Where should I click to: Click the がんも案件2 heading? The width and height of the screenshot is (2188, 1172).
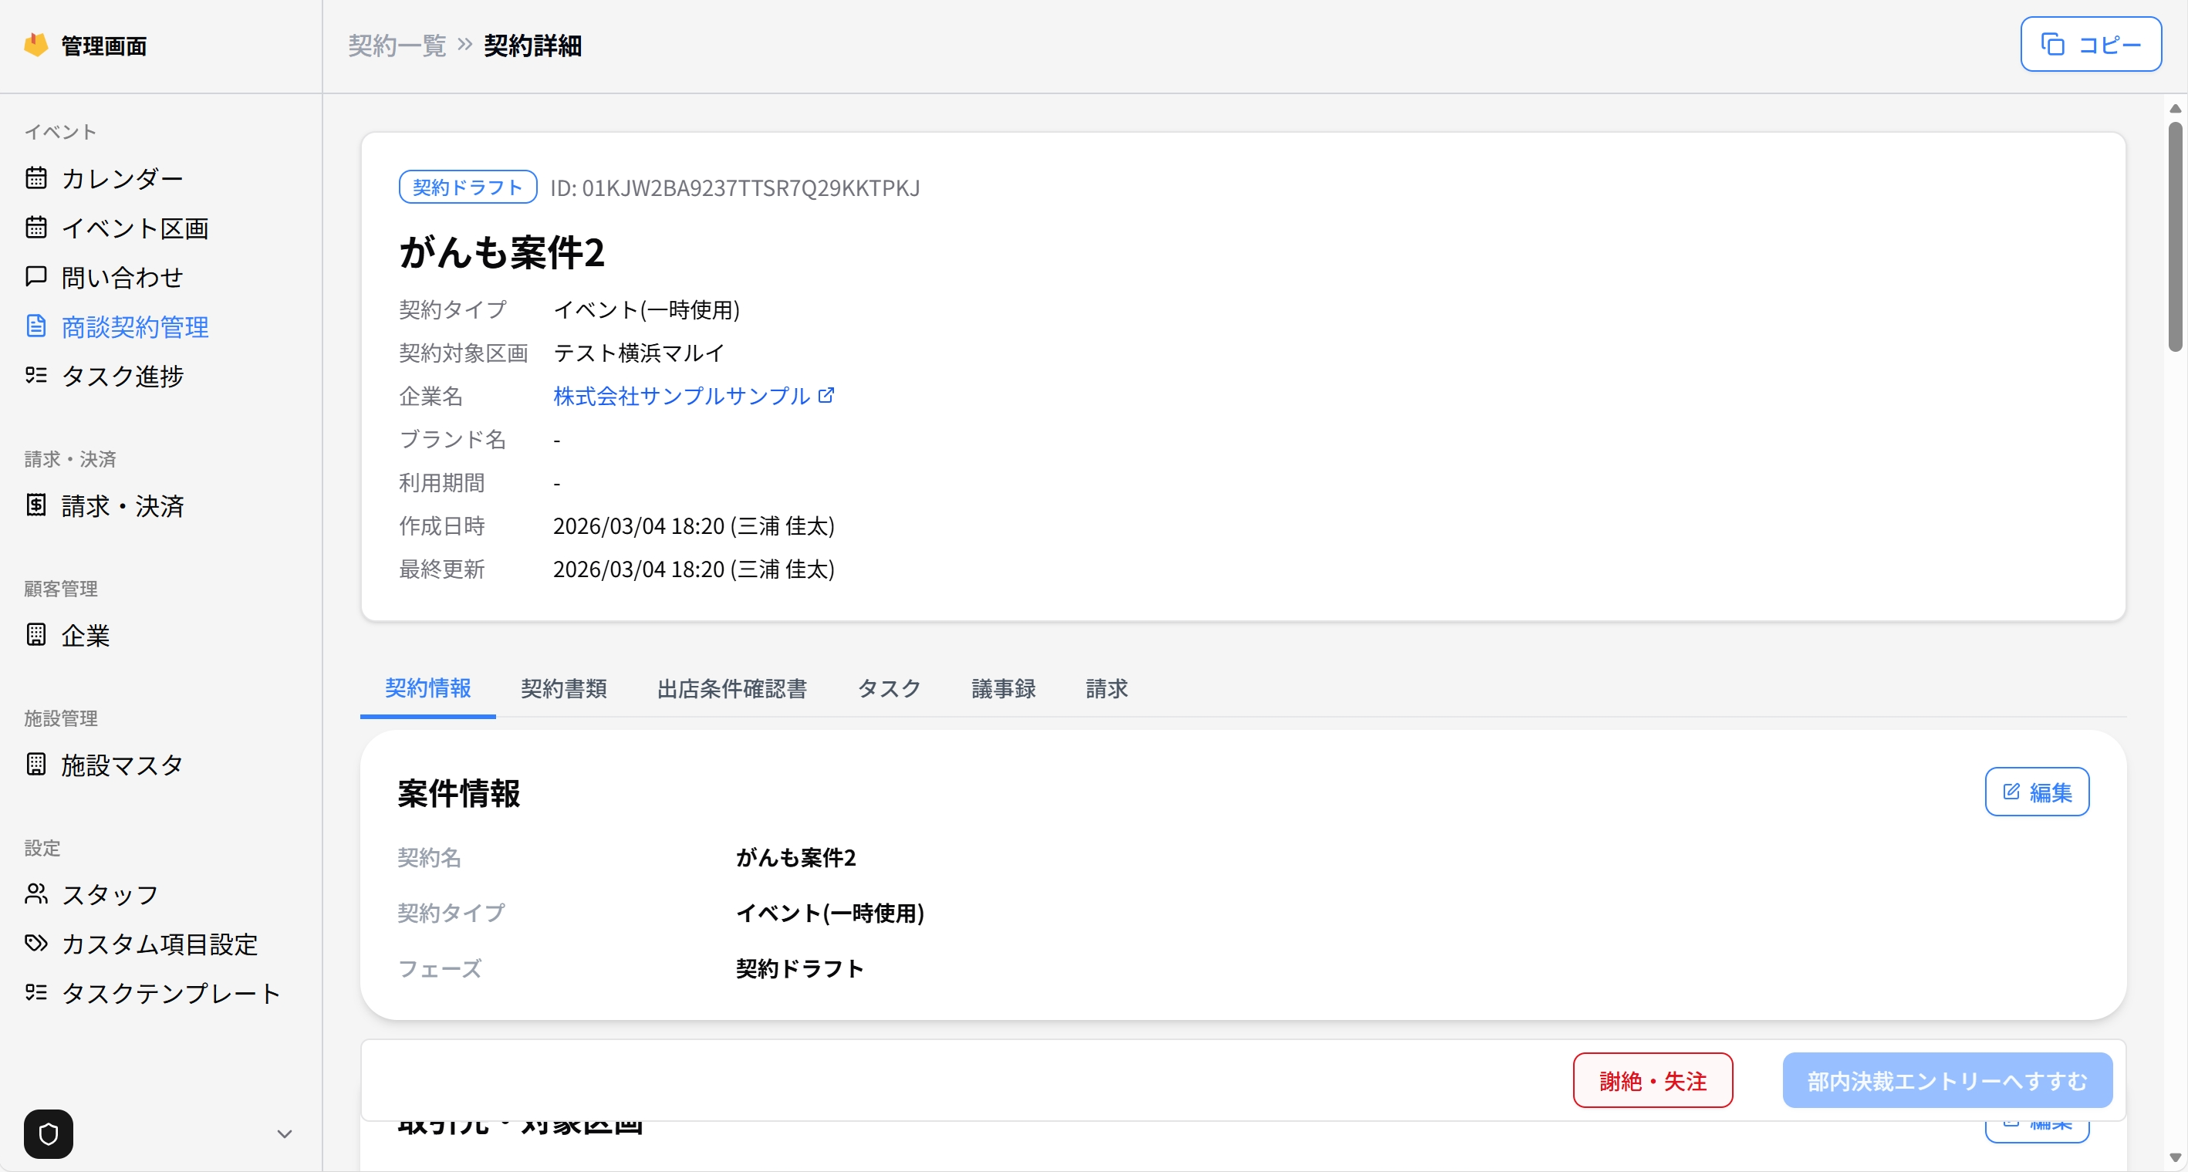coord(502,252)
